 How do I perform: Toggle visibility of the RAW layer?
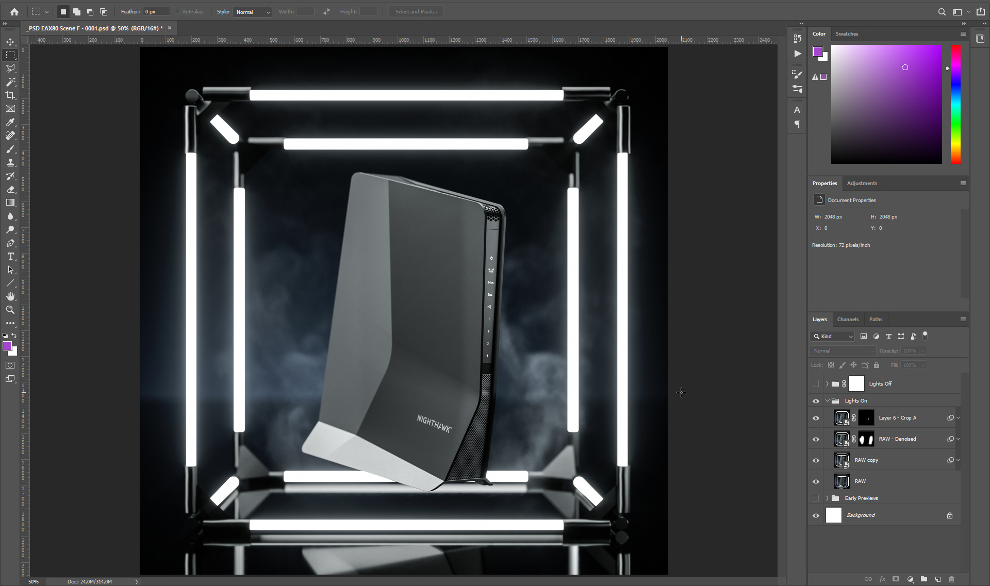coord(816,481)
